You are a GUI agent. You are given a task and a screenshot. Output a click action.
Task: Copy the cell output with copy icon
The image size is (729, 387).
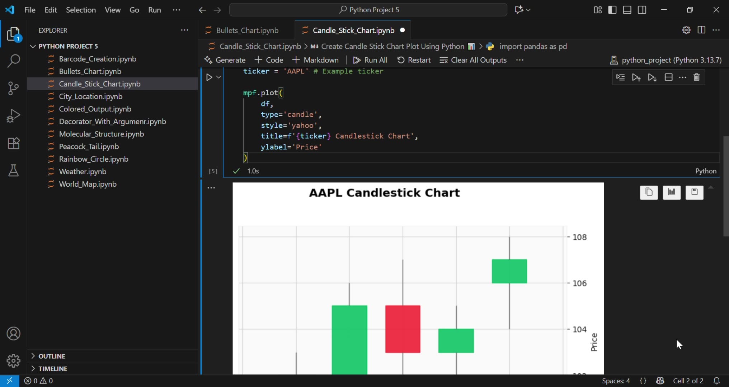[x=649, y=192]
